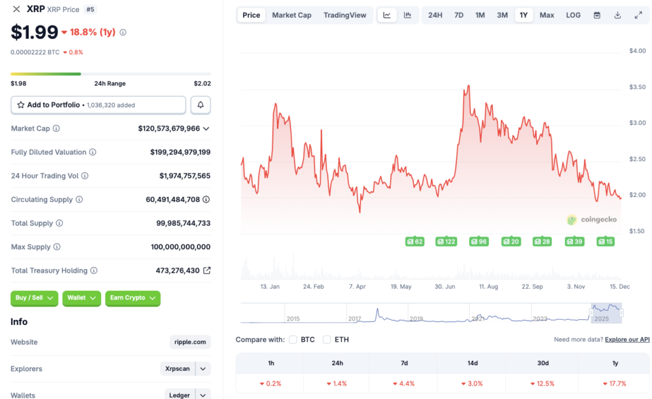Viewport: 652px width, 399px height.
Task: Switch to the candlestick chart icon
Action: (x=406, y=15)
